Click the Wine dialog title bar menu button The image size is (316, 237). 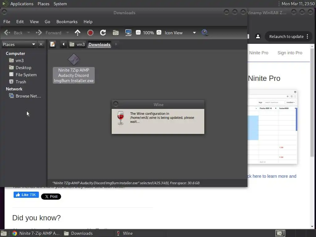pos(115,104)
